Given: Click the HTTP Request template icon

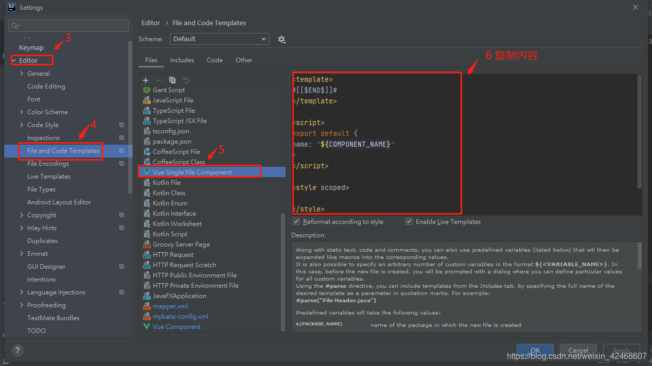Looking at the screenshot, I should point(147,254).
